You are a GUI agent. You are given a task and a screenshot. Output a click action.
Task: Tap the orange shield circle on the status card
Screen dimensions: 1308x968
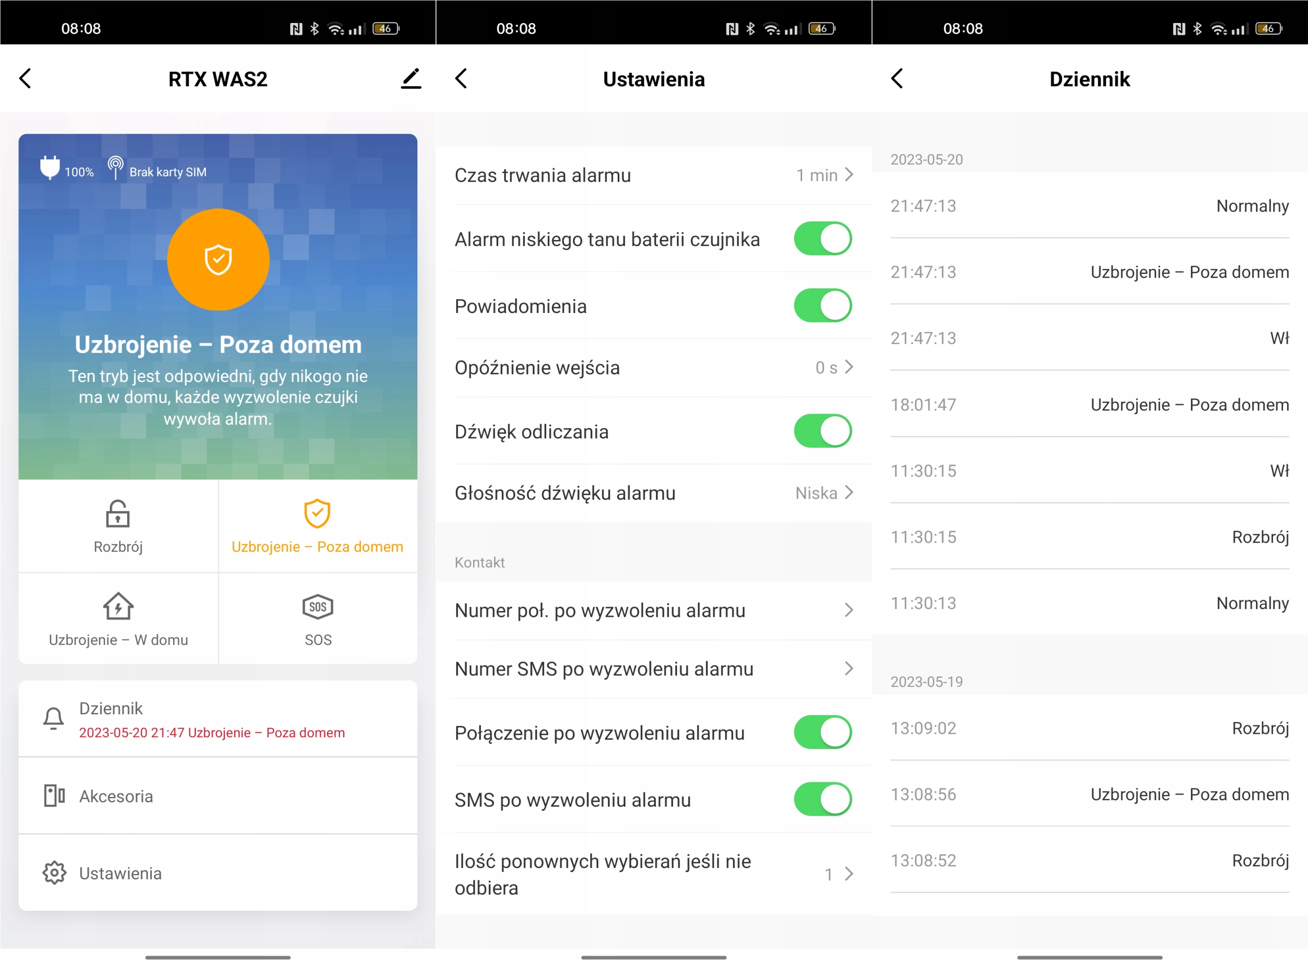(218, 259)
